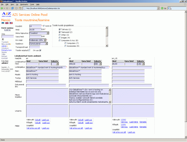The height and width of the screenshot is (142, 187).
Task: Toggle the Auto id checkbox
Action: click(x=44, y=26)
